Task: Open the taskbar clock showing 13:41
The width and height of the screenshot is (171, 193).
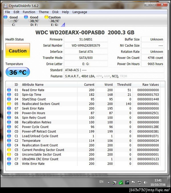Action: pos(158,182)
